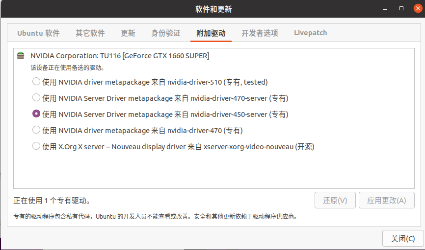This screenshot has height=250, width=425.
Task: Click the 正在使用 1 个专有驱动 status label
Action: click(52, 201)
